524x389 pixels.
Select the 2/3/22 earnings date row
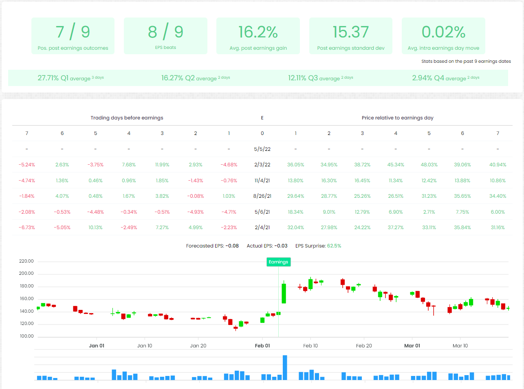(262, 165)
